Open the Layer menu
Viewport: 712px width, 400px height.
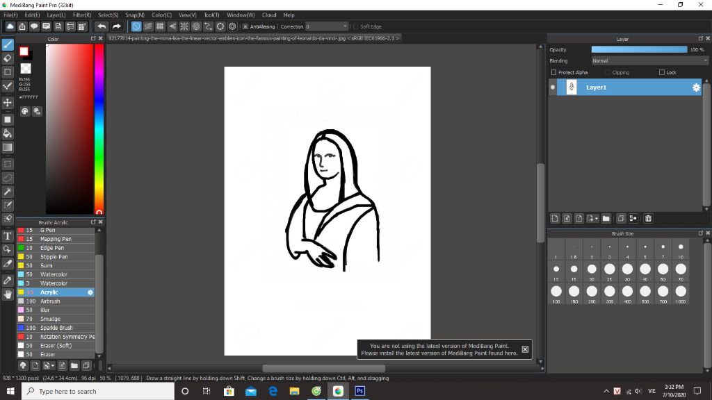point(56,15)
